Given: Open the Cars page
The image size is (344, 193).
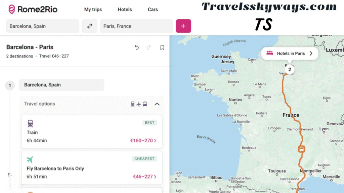Looking at the screenshot, I should pos(153,9).
